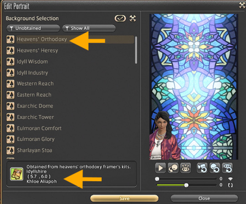The height and width of the screenshot is (204, 246).
Task: Click the Eulmoran Comfort row icon
Action: pyautogui.click(x=10, y=128)
